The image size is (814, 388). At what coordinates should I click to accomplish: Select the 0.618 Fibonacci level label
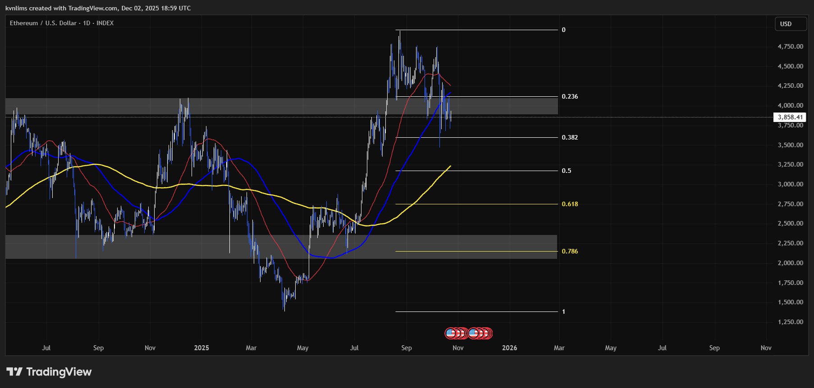click(570, 204)
